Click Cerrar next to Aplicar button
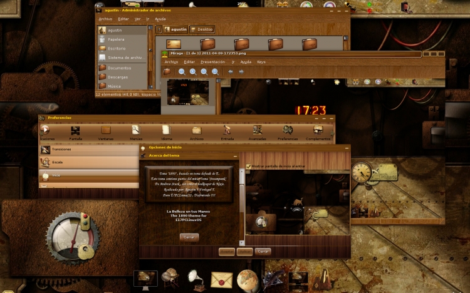The image size is (470, 293). point(263,252)
